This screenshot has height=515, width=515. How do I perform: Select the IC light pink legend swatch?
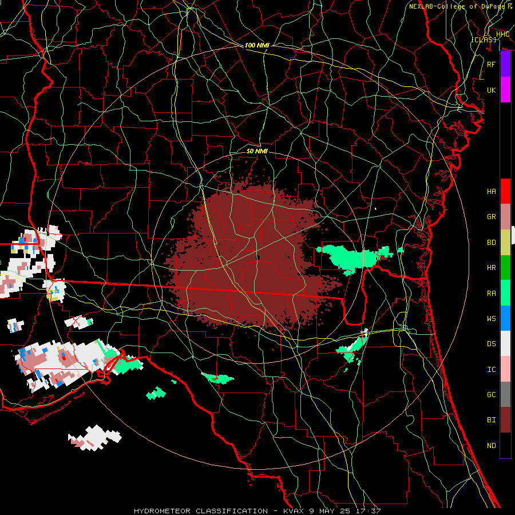click(505, 369)
